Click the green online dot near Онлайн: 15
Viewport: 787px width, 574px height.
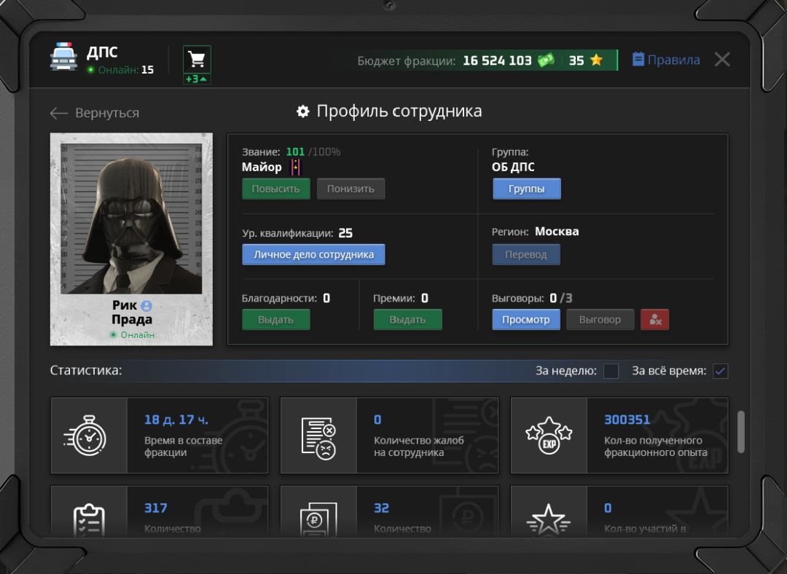(x=91, y=70)
